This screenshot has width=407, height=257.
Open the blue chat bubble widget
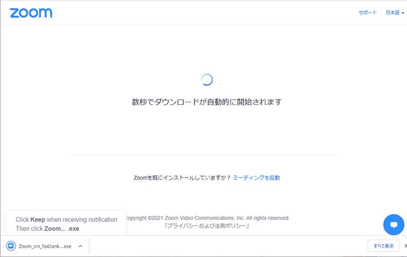pyautogui.click(x=393, y=225)
